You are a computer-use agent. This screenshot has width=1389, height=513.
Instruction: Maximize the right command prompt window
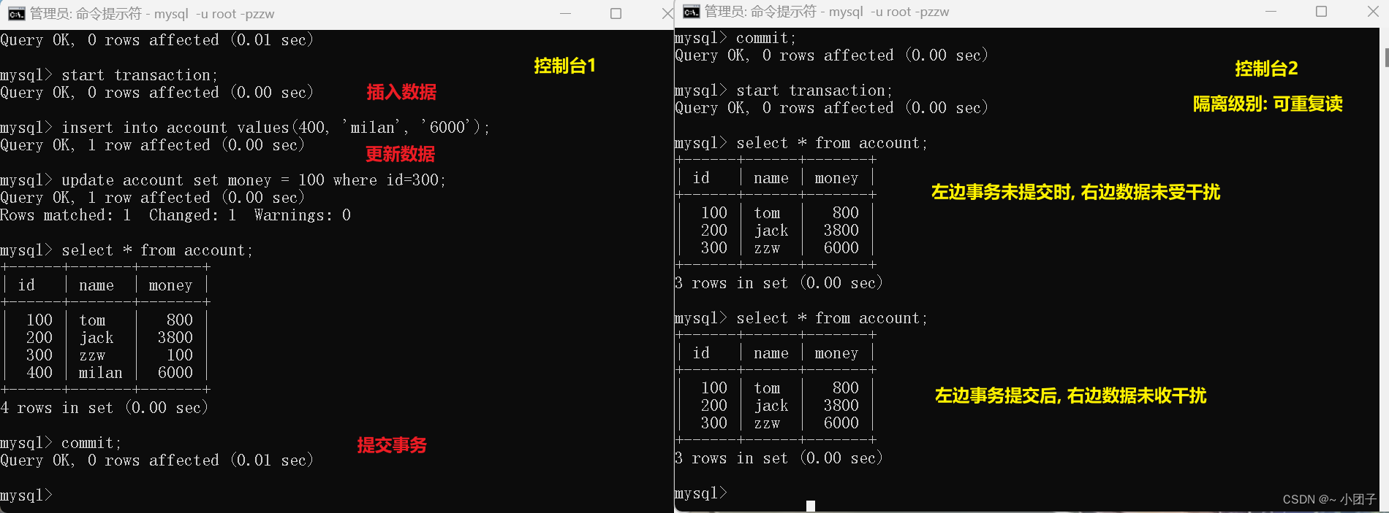click(1321, 12)
